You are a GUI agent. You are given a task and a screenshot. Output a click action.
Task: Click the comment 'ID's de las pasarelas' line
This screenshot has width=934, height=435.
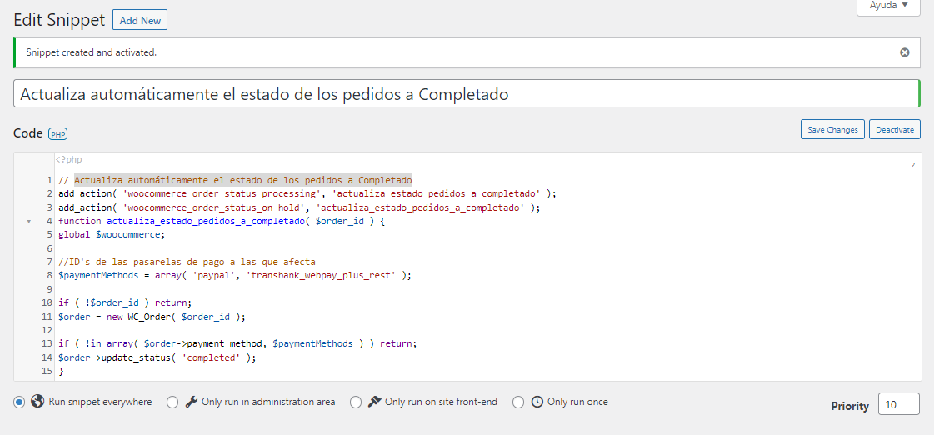[x=187, y=262]
